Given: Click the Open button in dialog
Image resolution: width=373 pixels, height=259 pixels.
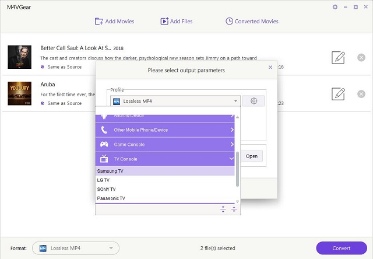Looking at the screenshot, I should 252,156.
